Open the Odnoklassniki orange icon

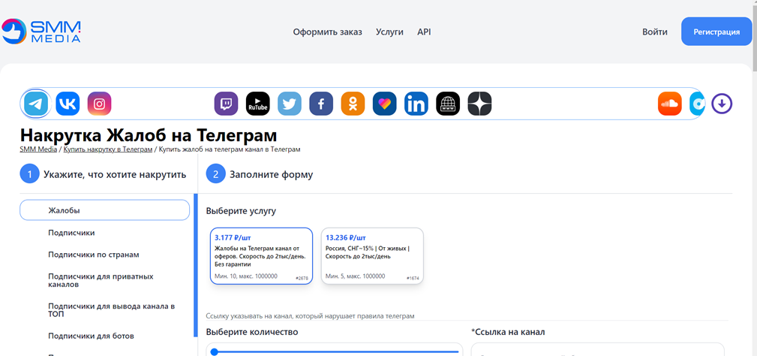tap(353, 104)
